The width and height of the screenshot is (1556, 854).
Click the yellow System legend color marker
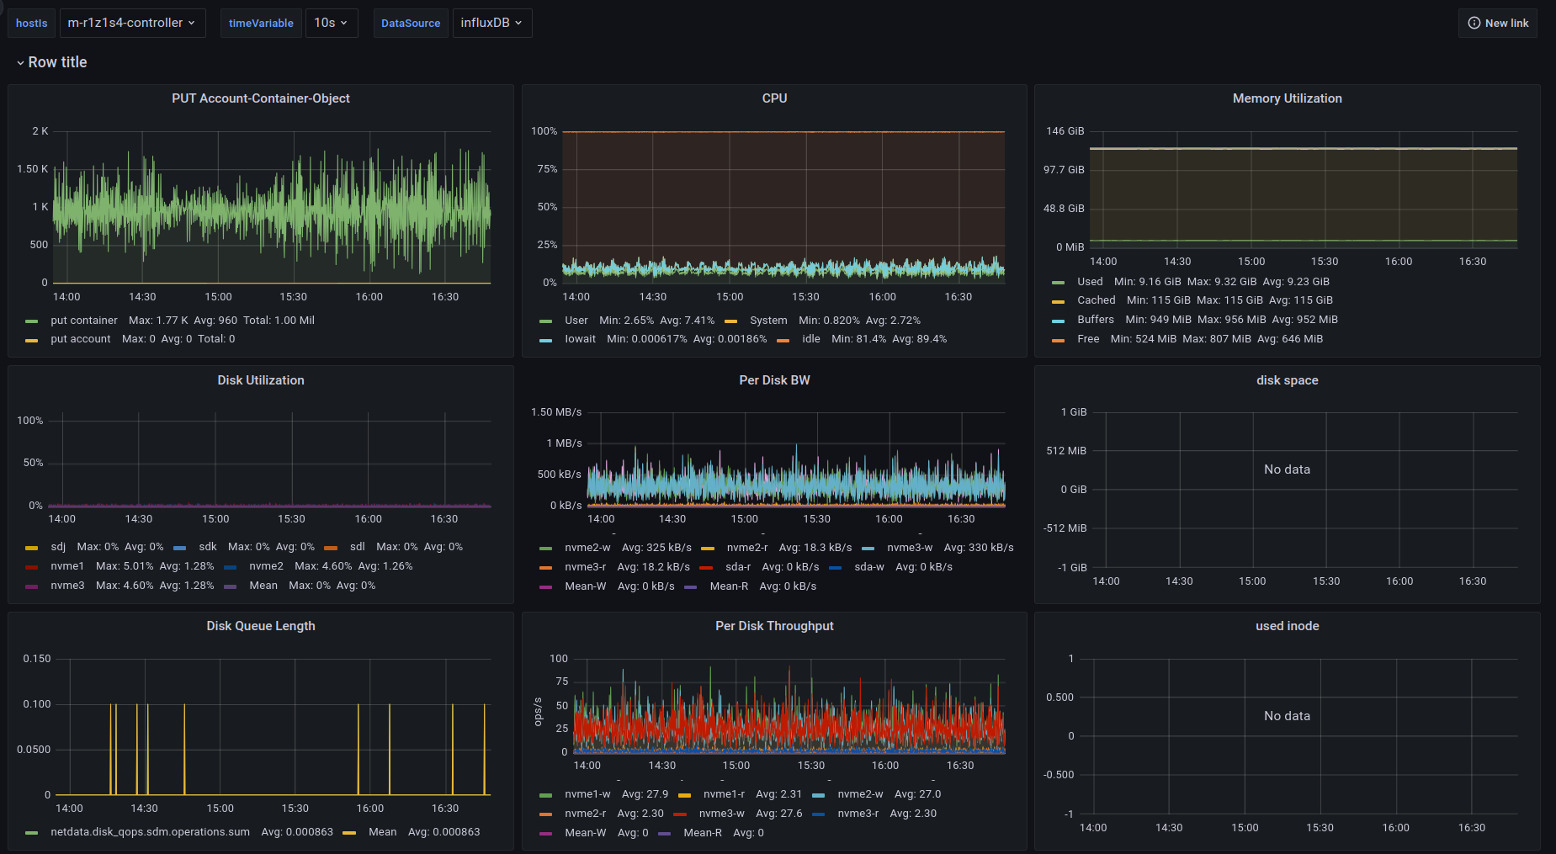click(x=731, y=321)
